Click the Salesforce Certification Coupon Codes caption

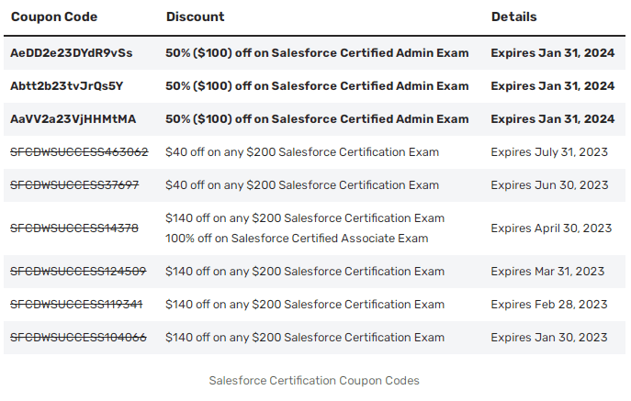pyautogui.click(x=314, y=380)
